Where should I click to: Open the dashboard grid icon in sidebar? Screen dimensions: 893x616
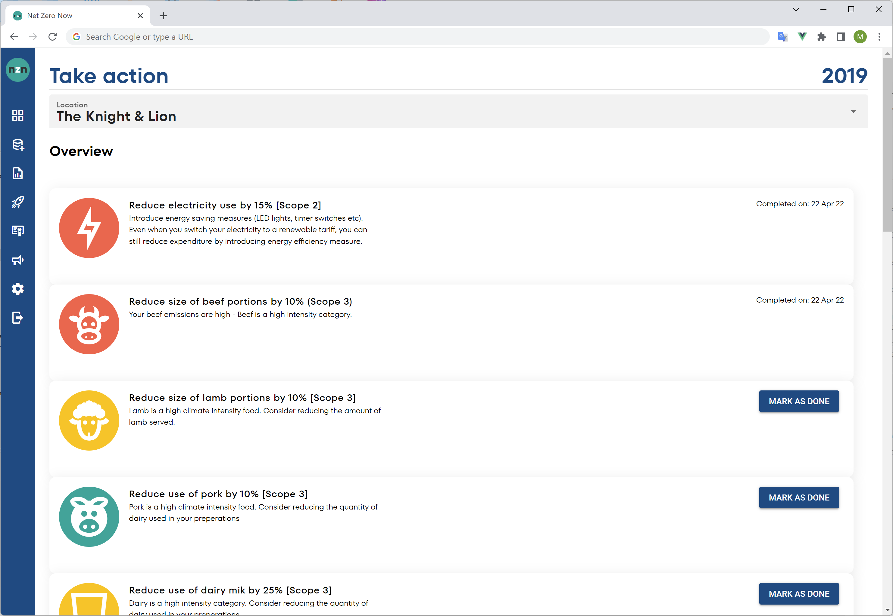point(17,115)
